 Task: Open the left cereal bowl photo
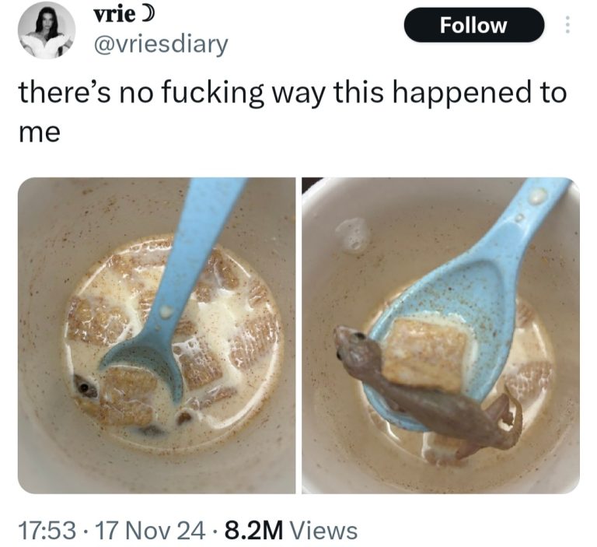156,335
